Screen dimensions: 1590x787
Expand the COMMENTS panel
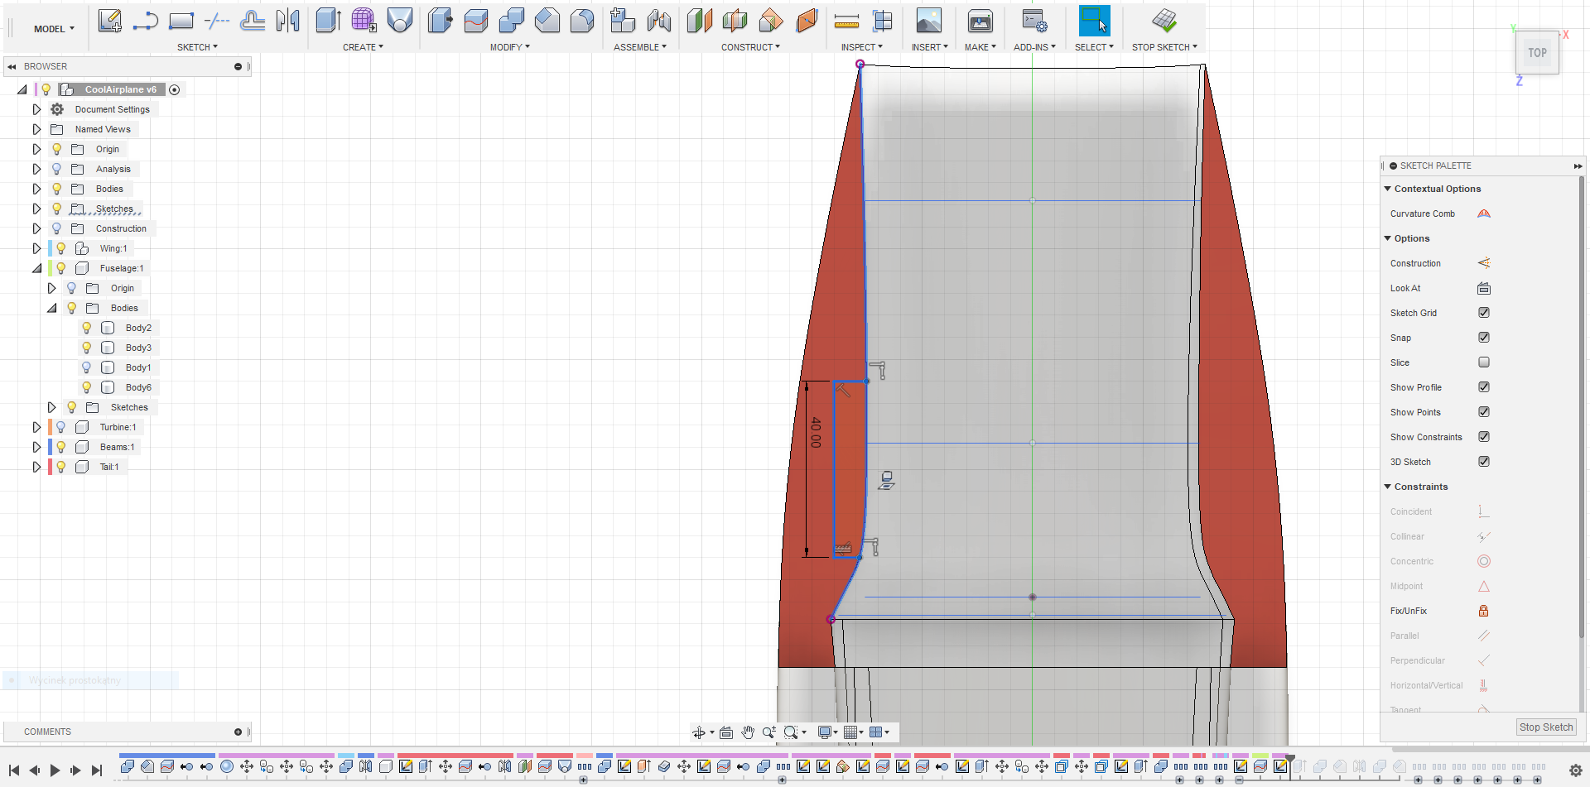click(238, 732)
